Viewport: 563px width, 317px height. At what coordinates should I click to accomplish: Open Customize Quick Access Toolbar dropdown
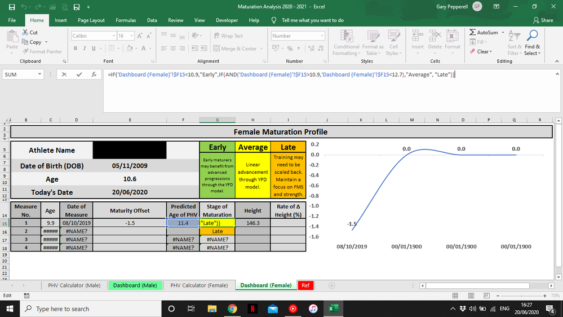pos(88,7)
